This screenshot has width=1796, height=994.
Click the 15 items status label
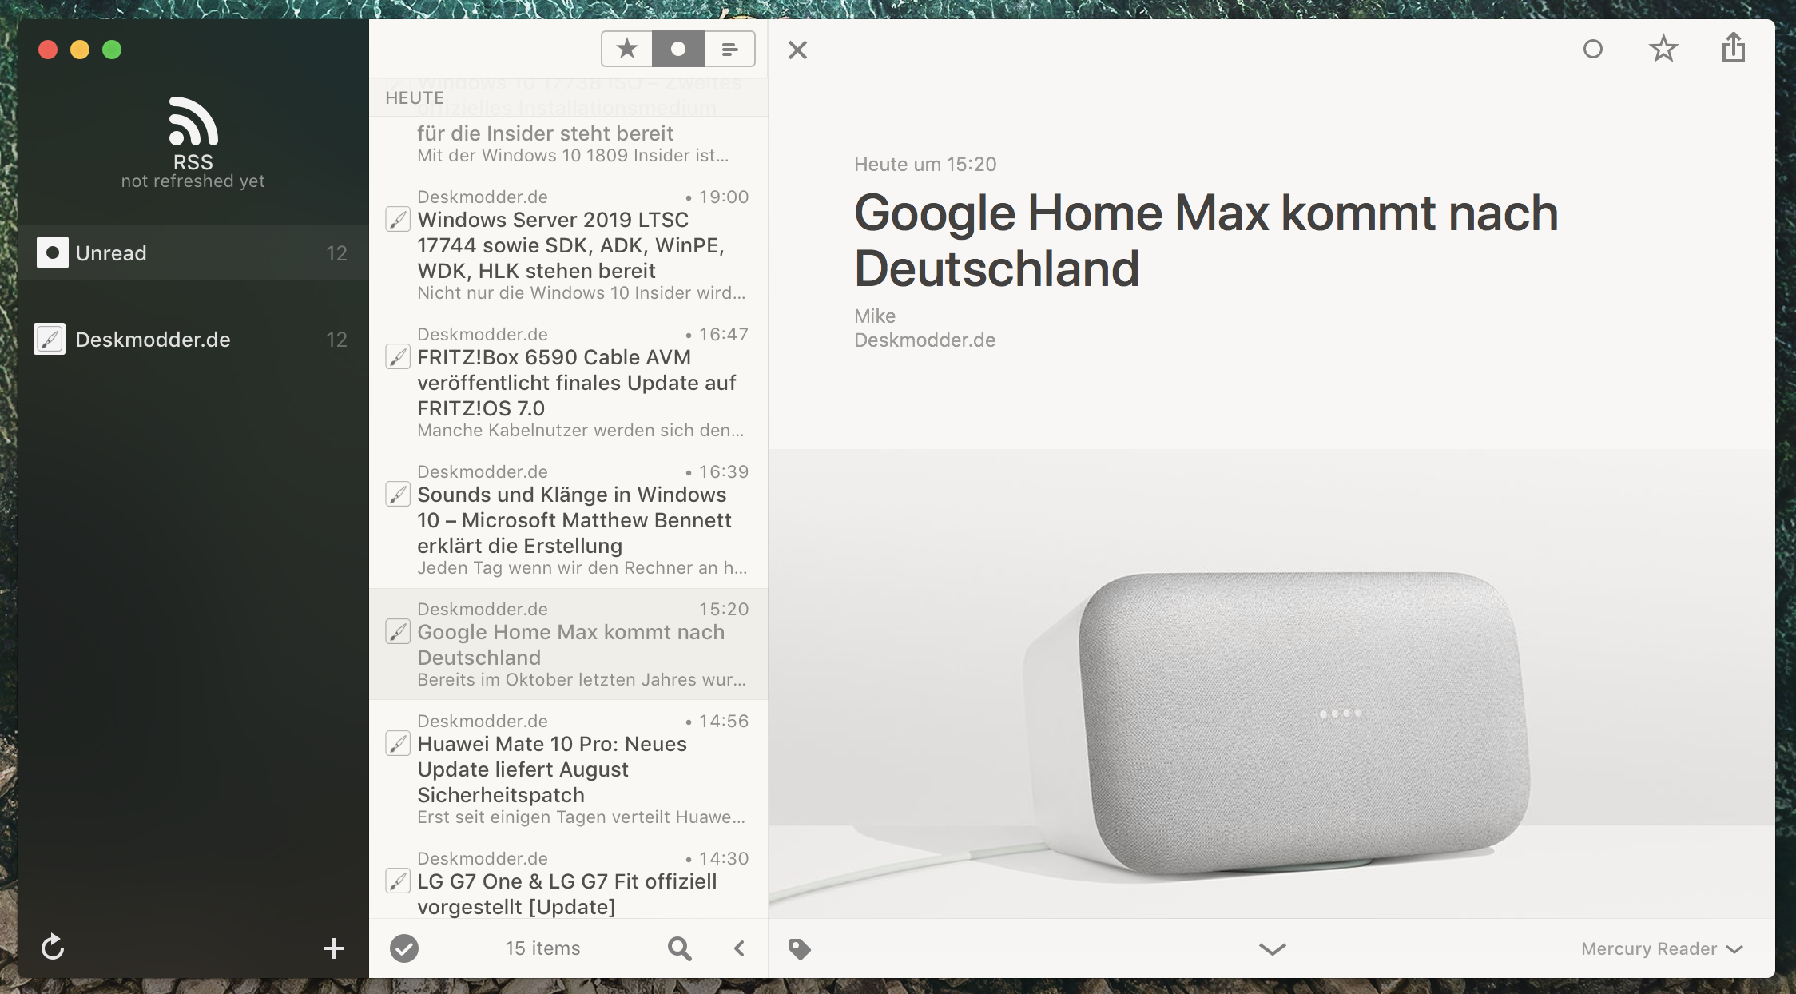pyautogui.click(x=542, y=948)
